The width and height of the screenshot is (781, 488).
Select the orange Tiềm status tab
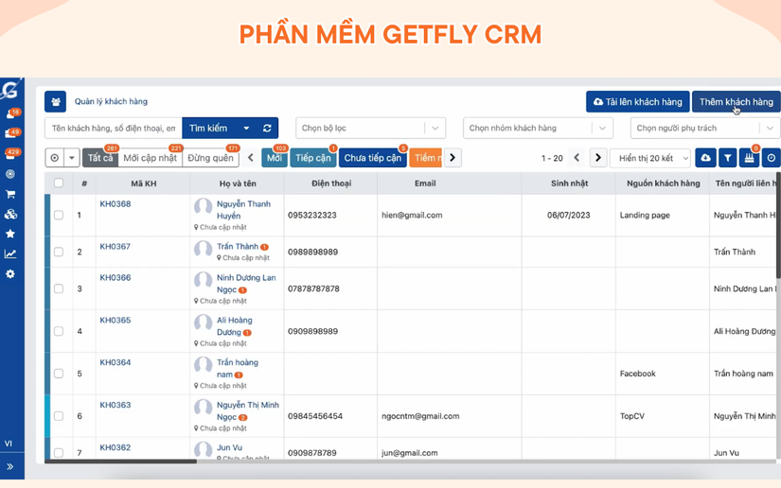[425, 158]
